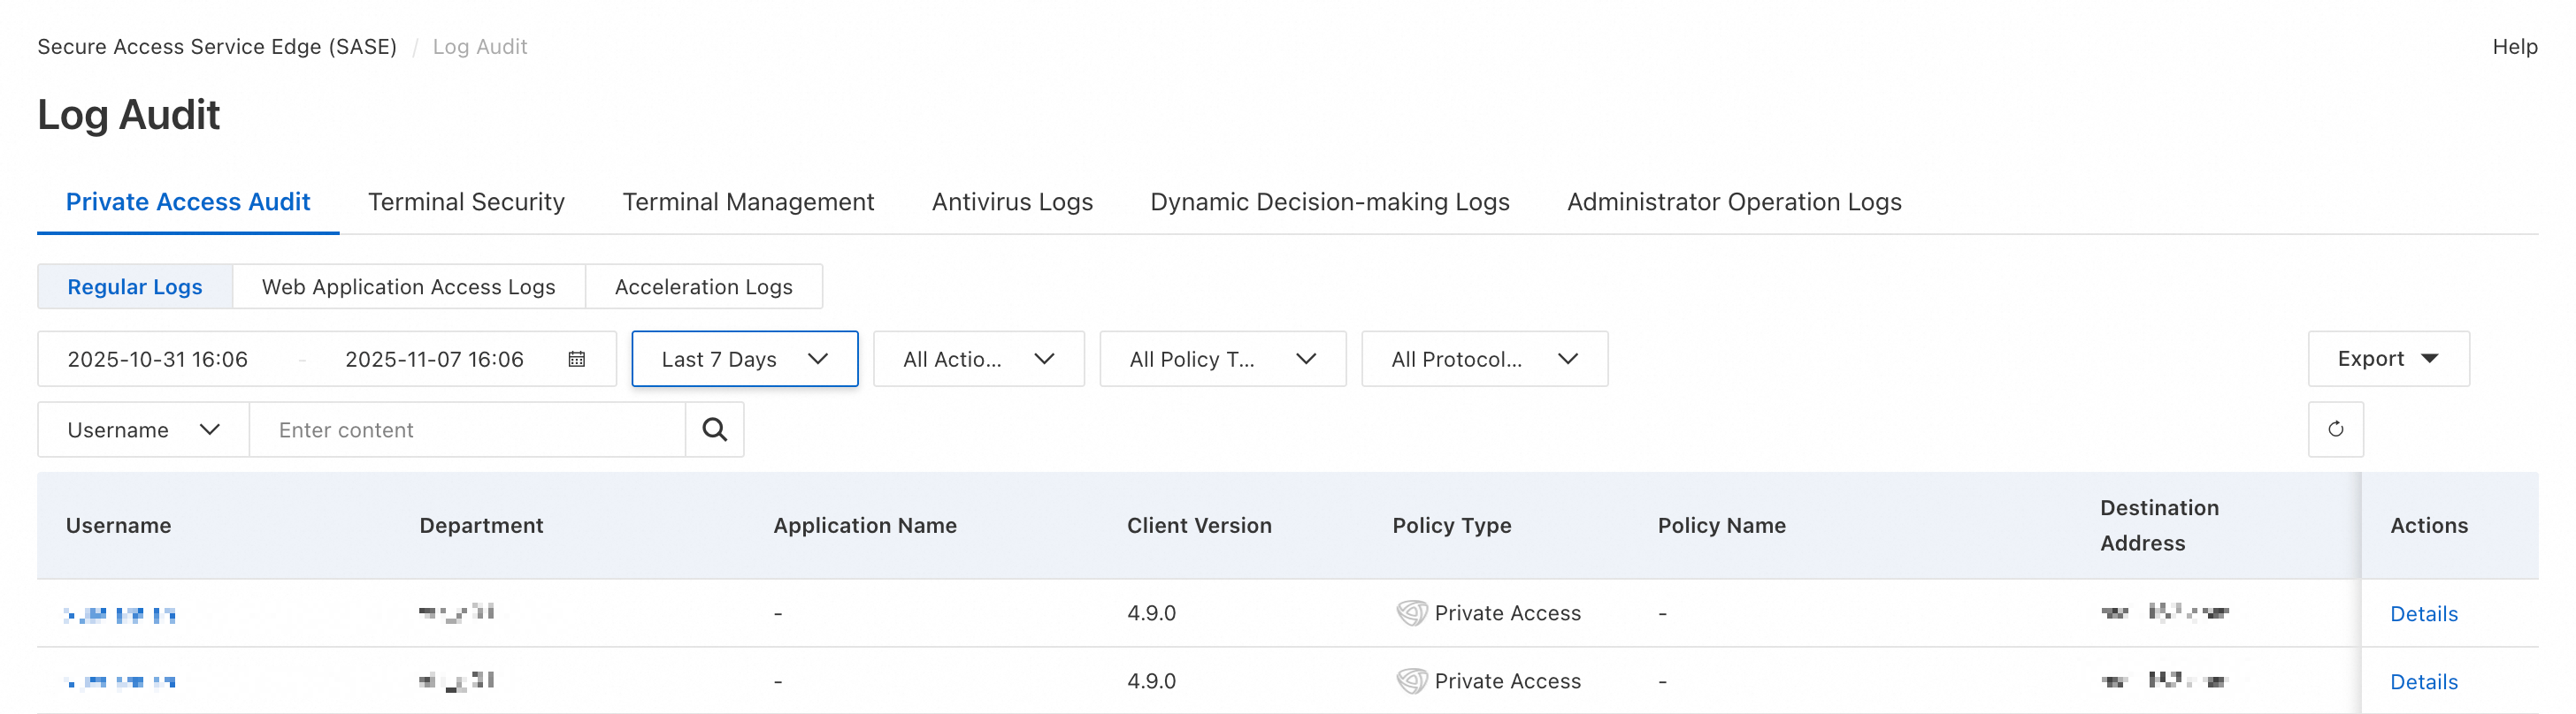
Task: Click the Enter content search field
Action: [466, 430]
